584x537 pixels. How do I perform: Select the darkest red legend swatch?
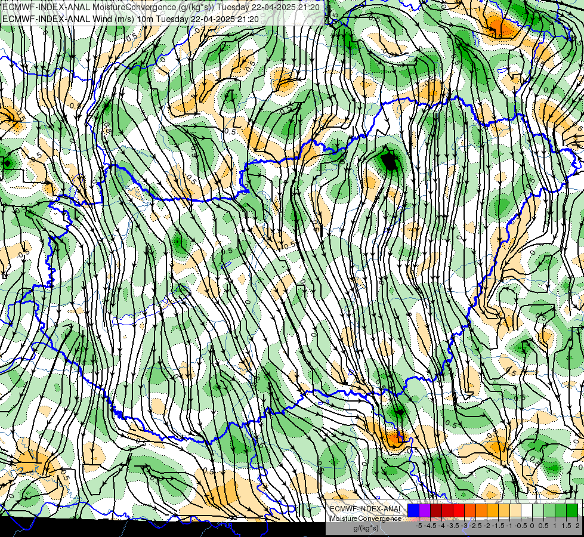click(x=436, y=511)
